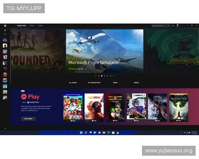Open the notifications bell icon

pyautogui.click(x=173, y=26)
